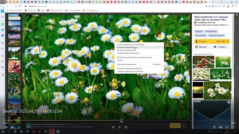239x134 pixels.
Task: Select 'Копировать адрес изображения' menu entry
Action: coord(139,53)
